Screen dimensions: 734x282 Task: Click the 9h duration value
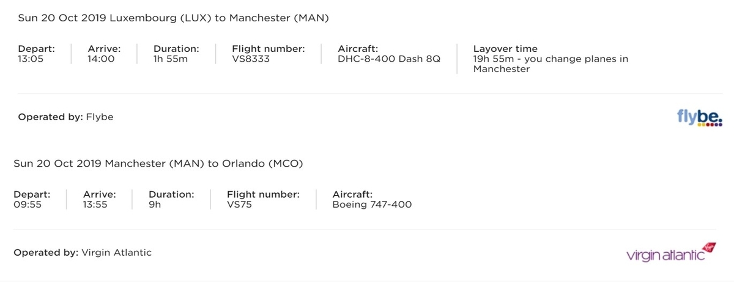click(x=154, y=204)
